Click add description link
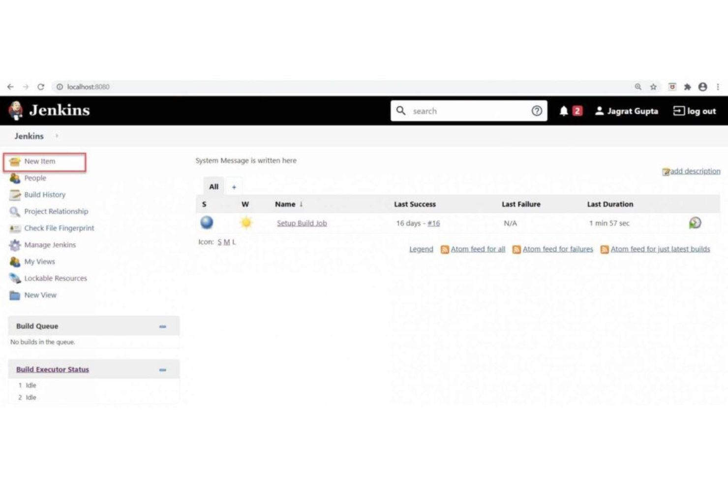 (695, 171)
